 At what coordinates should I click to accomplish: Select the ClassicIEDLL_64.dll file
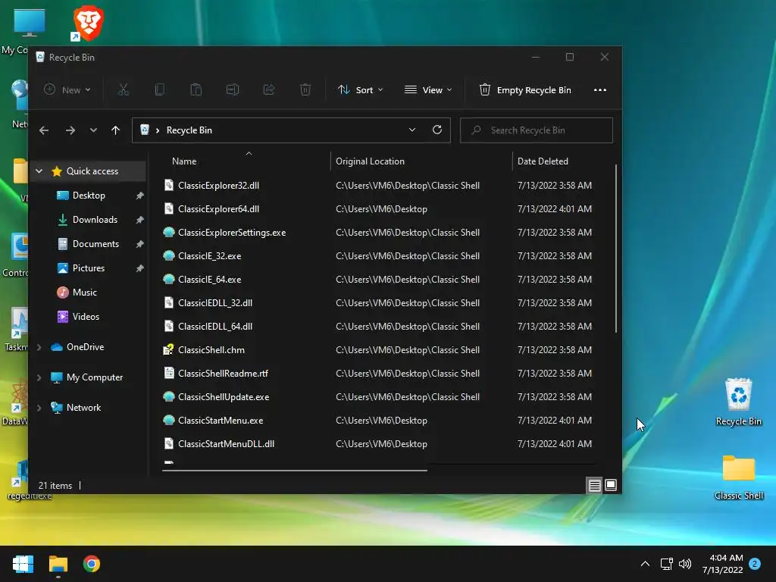pyautogui.click(x=214, y=327)
